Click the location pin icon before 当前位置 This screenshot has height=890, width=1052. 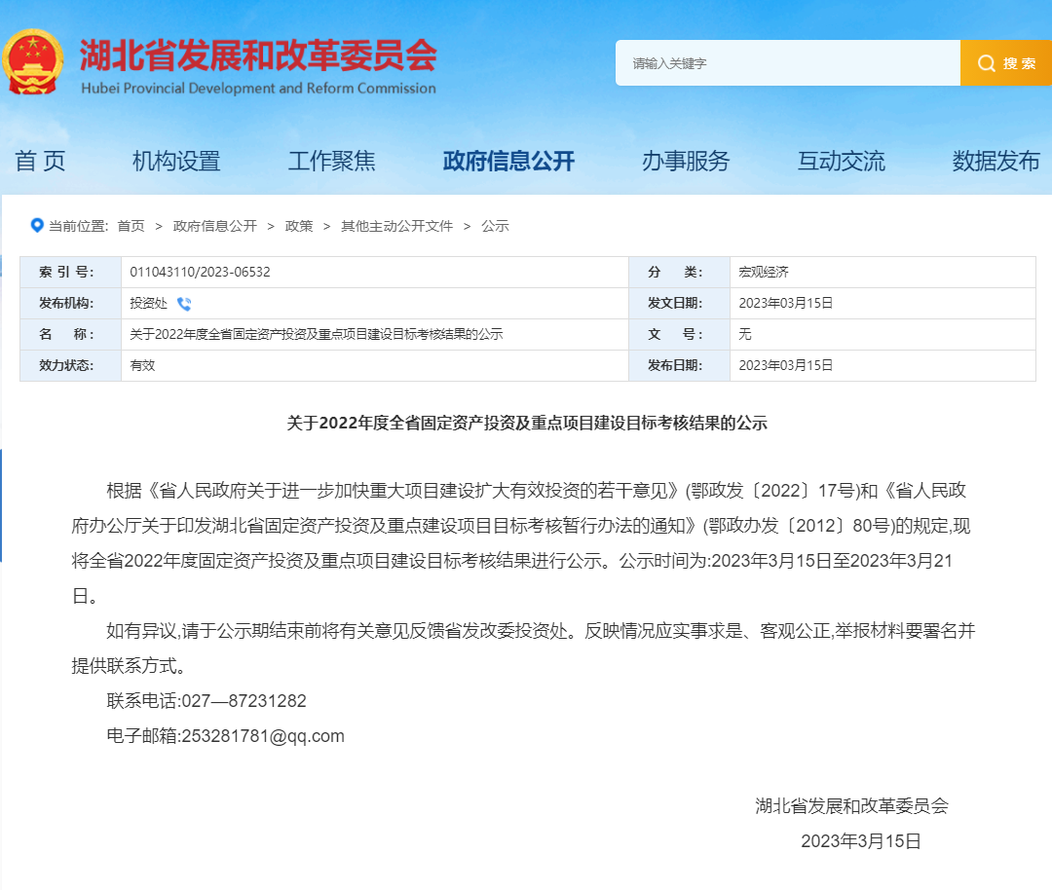pos(37,225)
